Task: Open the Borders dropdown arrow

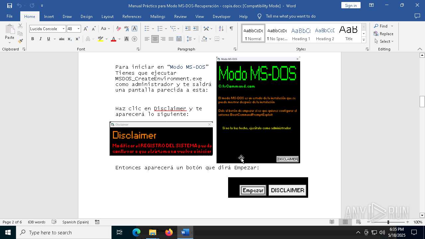Action: pos(223,39)
